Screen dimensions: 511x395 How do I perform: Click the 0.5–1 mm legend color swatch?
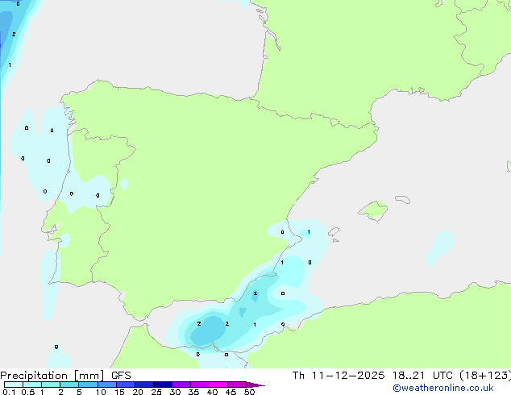32,385
